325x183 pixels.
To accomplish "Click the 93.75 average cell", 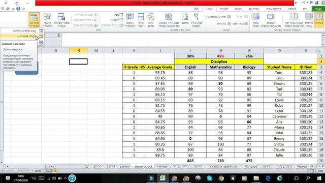I will coord(160,73).
